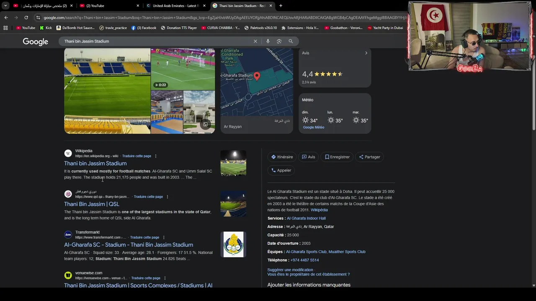
Task: Call the +974 4487 5514 number link
Action: [304, 260]
